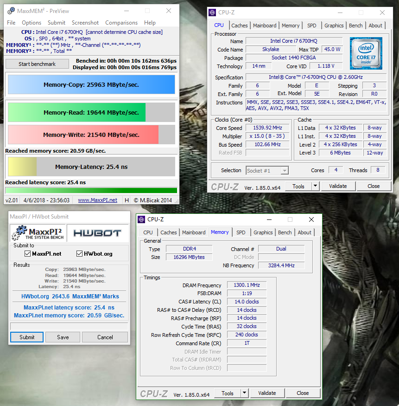The height and width of the screenshot is (406, 399).
Task: Click Save button in HWbot Submit dialog
Action: click(x=63, y=337)
